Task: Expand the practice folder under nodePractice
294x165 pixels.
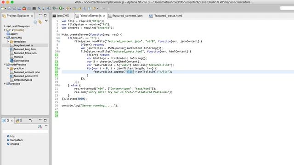Action: click(8, 68)
